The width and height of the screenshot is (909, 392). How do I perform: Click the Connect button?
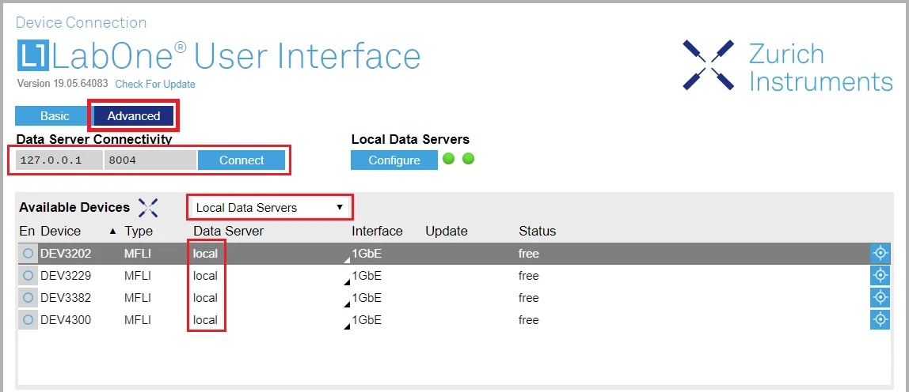[x=242, y=160]
